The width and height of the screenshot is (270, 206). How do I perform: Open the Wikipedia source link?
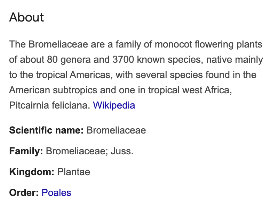(x=114, y=105)
